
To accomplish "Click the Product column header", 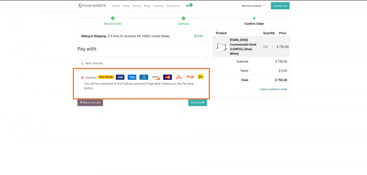I will [x=221, y=33].
